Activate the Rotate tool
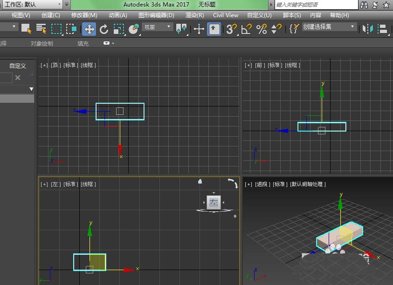Screen dimensions: 393x285 pos(104,29)
